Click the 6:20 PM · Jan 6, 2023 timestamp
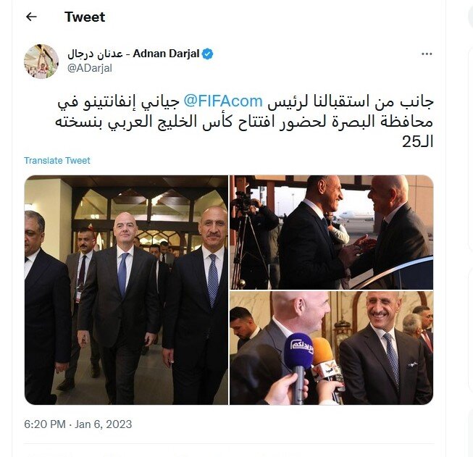This screenshot has height=457, width=473. click(78, 424)
